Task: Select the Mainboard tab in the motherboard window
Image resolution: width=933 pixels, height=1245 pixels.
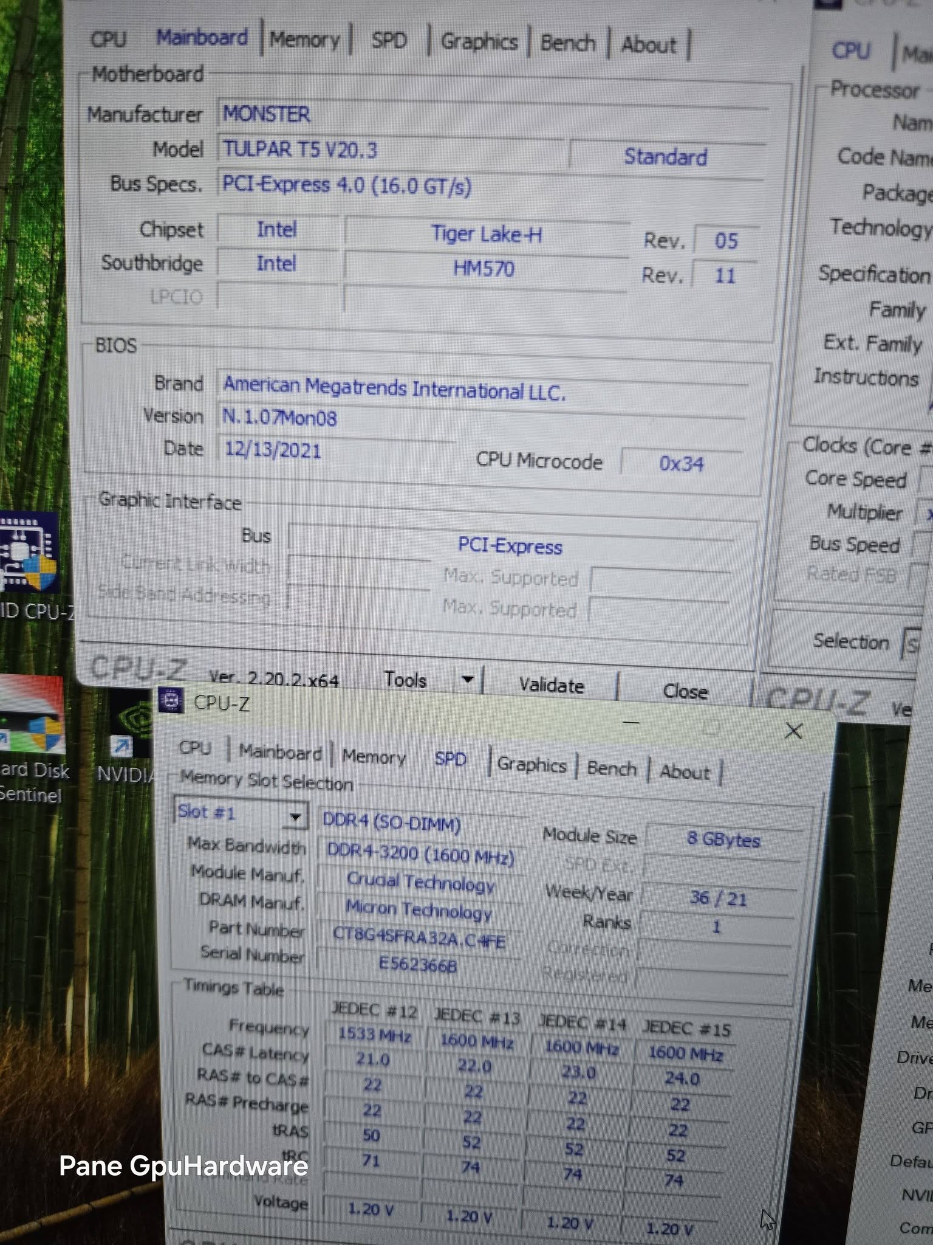Action: pyautogui.click(x=202, y=38)
